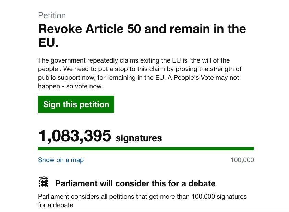Click the Sign this petition button
Image resolution: width=289 pixels, height=212 pixels.
(76, 104)
